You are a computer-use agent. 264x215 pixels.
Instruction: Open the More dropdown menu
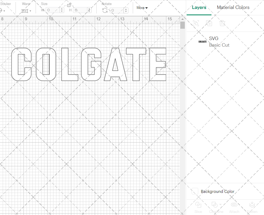(142, 8)
